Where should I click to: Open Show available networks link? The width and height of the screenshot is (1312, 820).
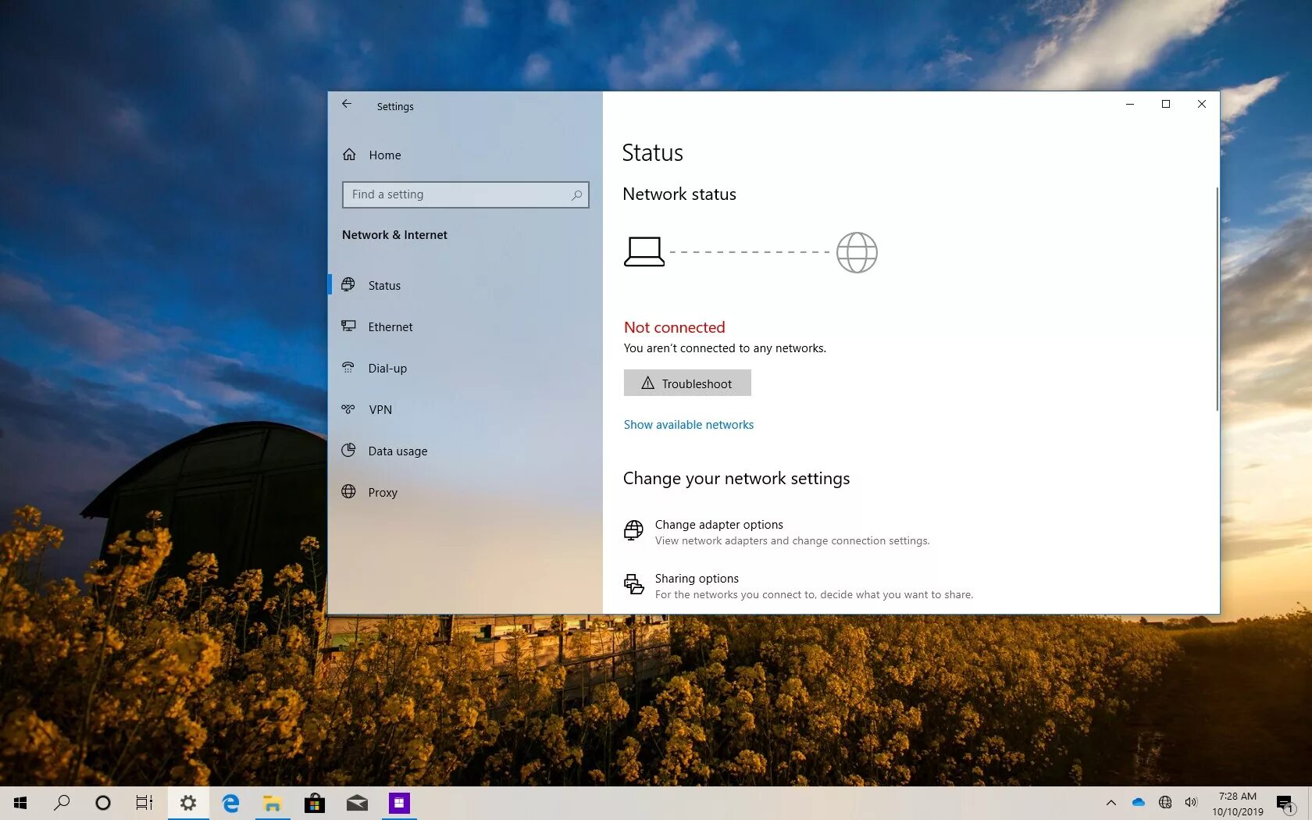pos(688,424)
